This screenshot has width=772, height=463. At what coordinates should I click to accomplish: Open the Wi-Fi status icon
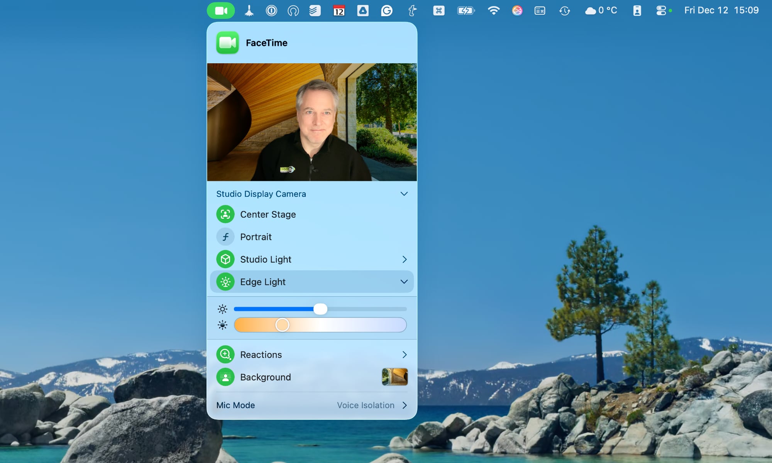tap(494, 10)
